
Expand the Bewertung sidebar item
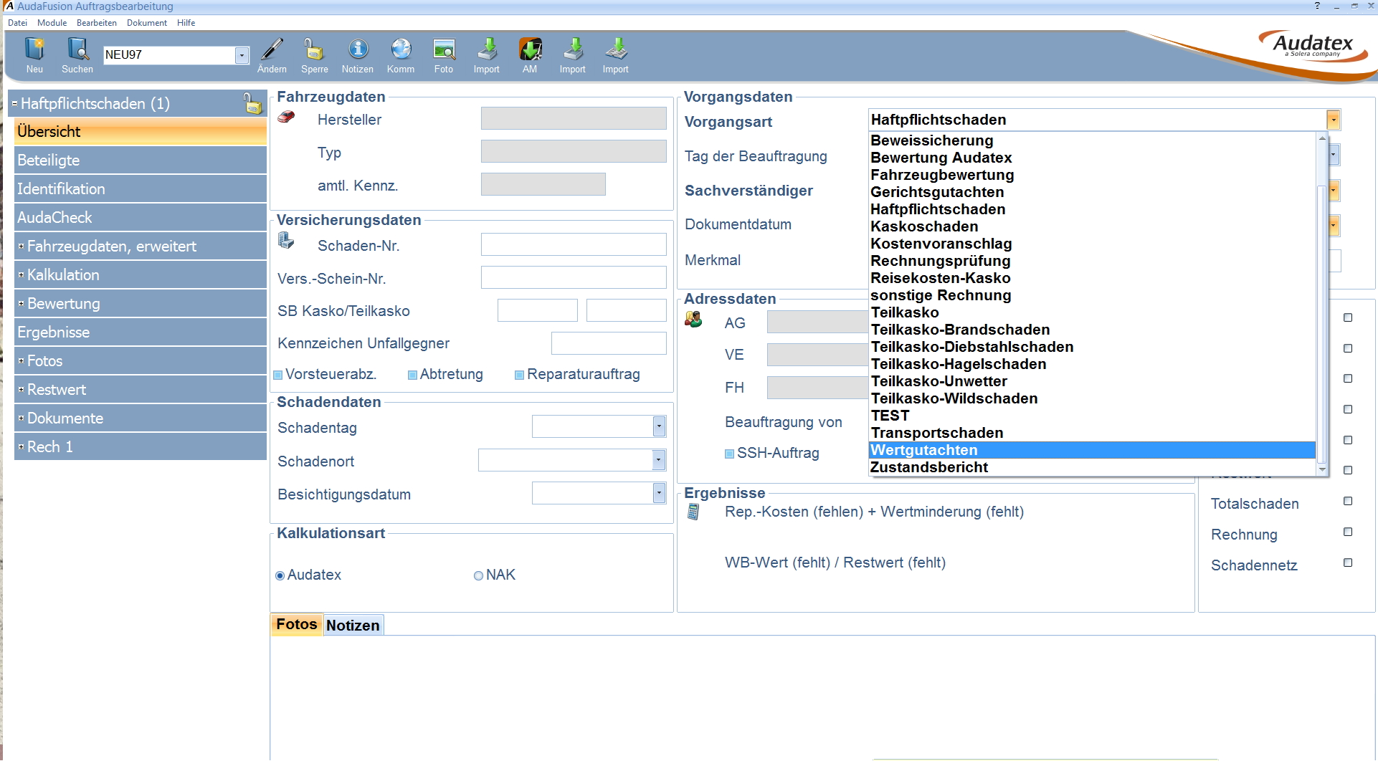21,303
